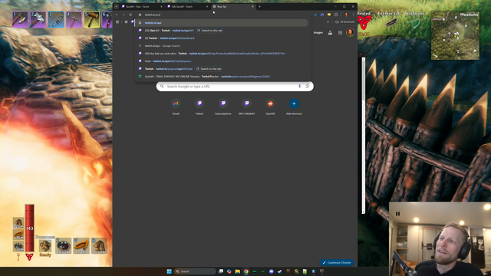Click the Windows taskbar Search box
The height and width of the screenshot is (276, 491).
[x=196, y=271]
